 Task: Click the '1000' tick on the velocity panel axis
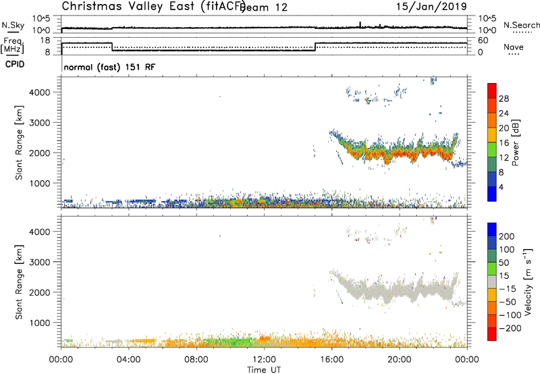(x=40, y=323)
